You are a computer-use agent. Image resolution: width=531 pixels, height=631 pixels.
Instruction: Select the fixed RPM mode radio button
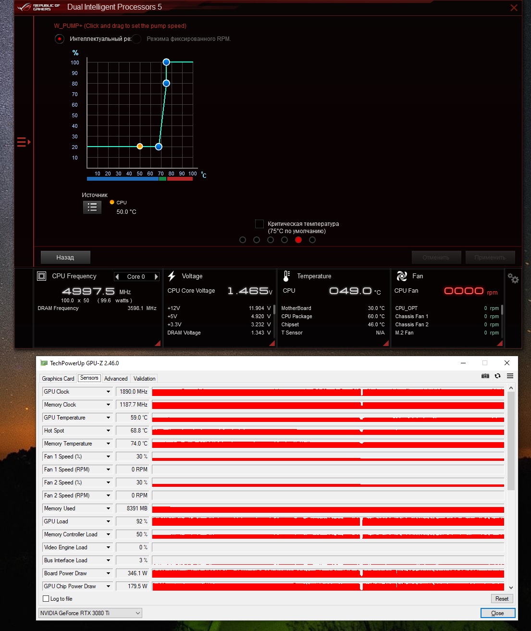point(137,39)
